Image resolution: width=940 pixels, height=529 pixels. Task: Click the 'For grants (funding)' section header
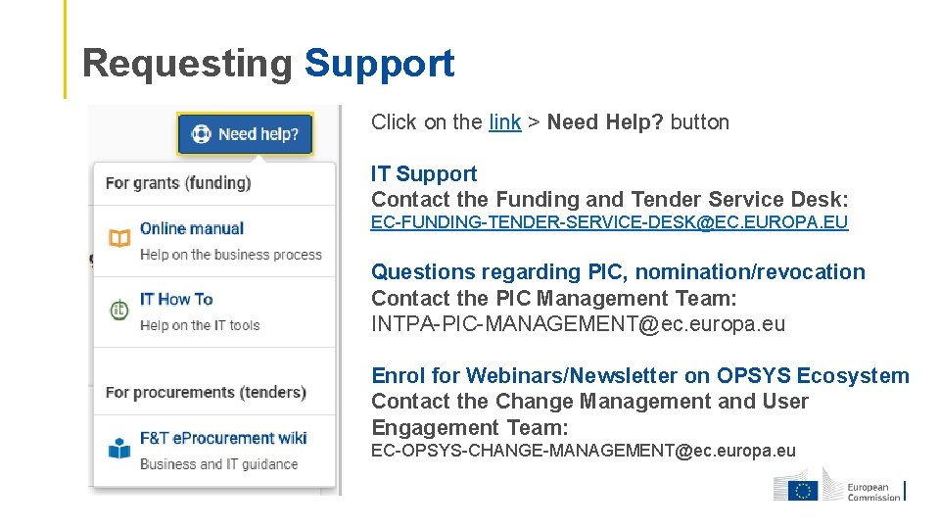(178, 183)
